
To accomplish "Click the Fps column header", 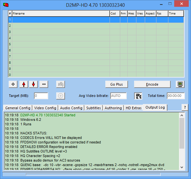I will click(162, 14).
